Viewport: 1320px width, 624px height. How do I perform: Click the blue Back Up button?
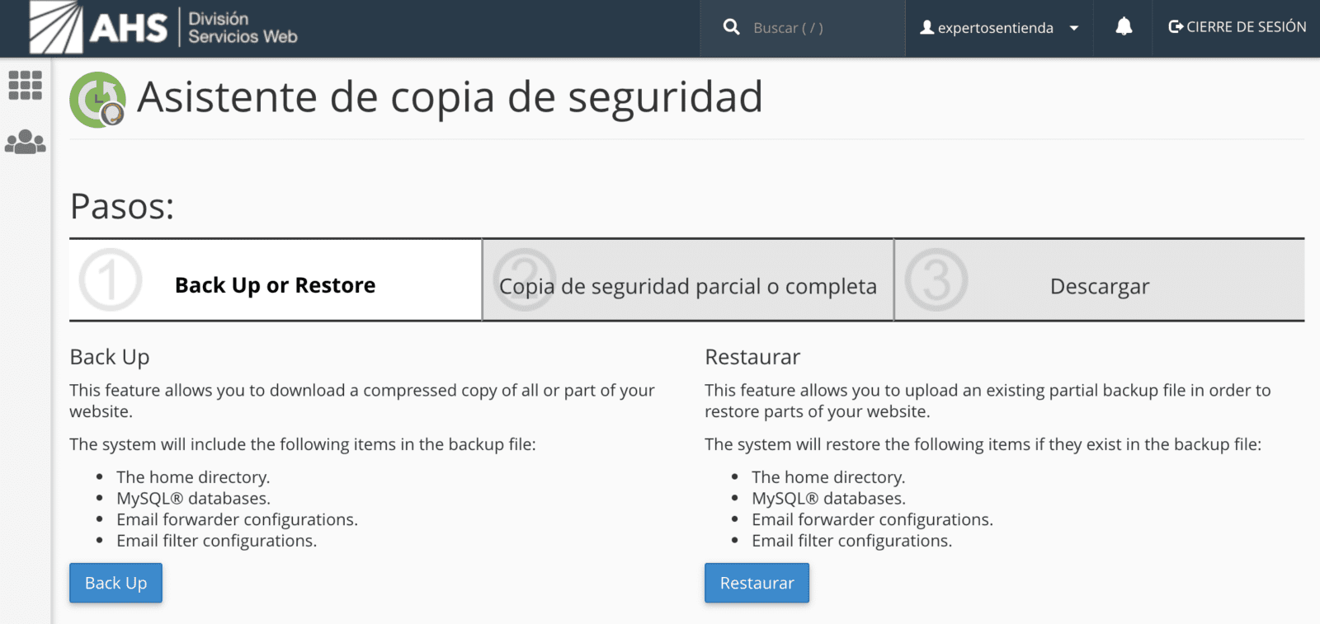pos(115,583)
